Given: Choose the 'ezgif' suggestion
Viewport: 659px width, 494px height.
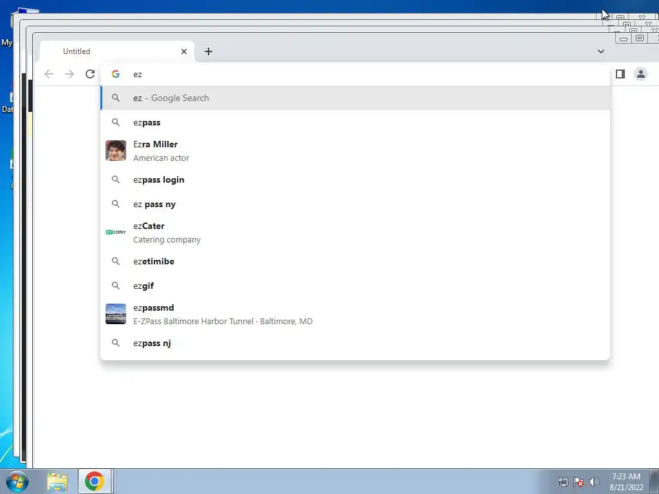Looking at the screenshot, I should [x=355, y=286].
